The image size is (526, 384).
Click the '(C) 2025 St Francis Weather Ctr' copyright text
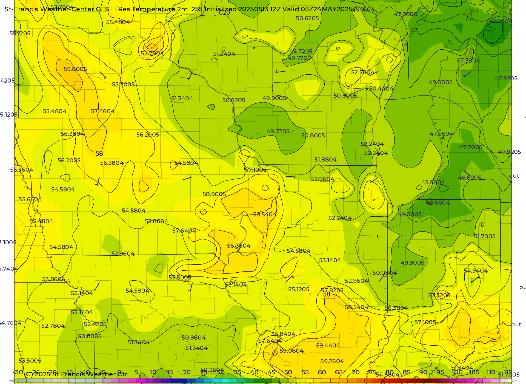(76, 374)
